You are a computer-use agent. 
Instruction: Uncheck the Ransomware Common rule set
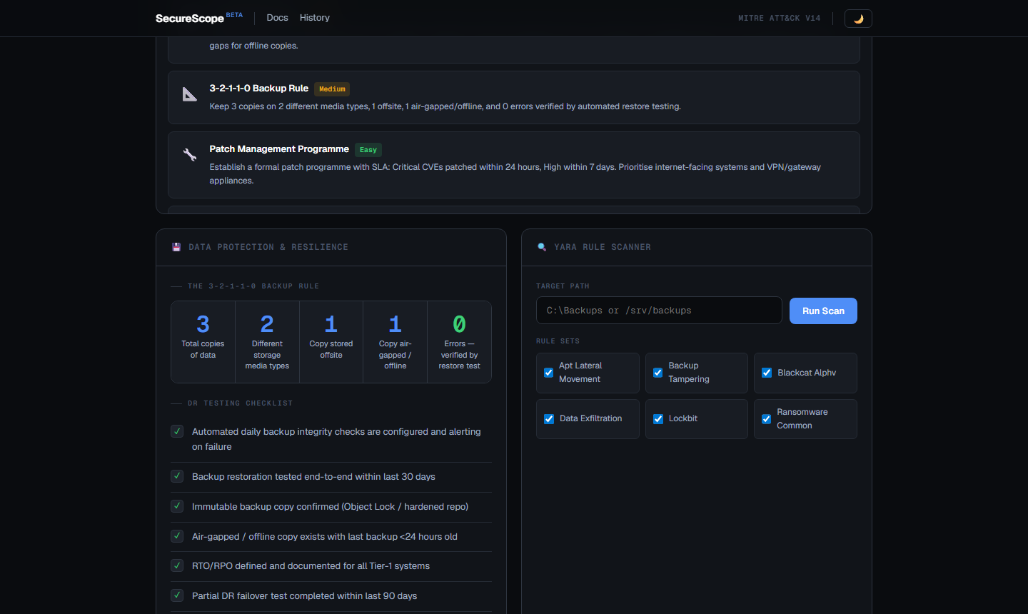(767, 419)
